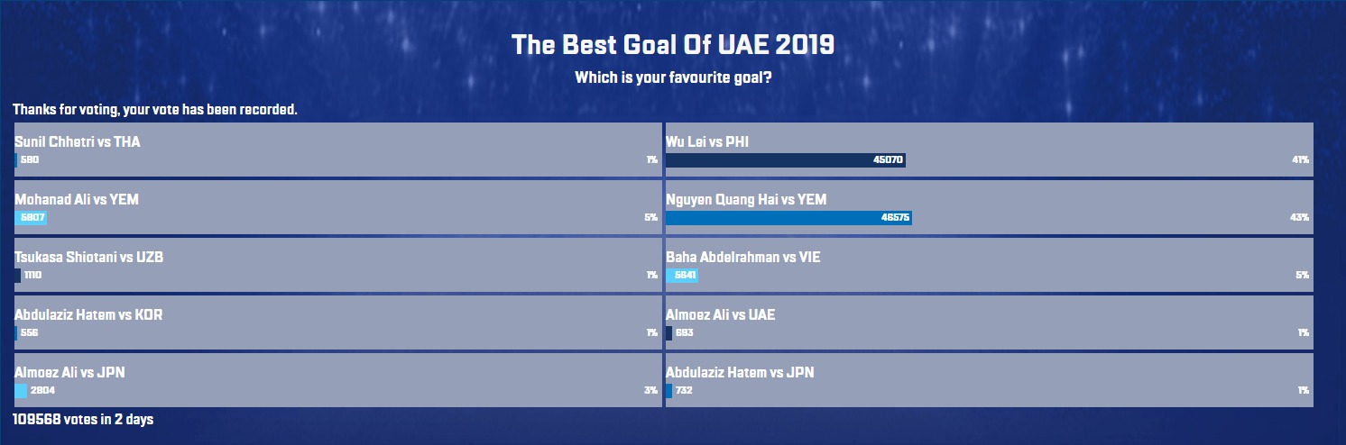This screenshot has height=445, width=1346.
Task: Click the 43% label on Nguyen Quang Hai row
Action: (x=1300, y=218)
